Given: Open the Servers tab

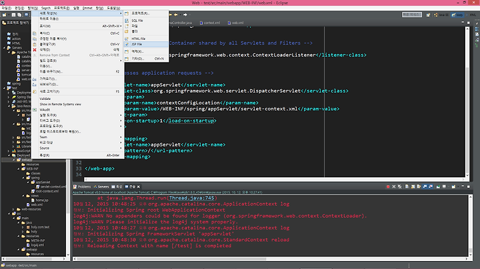Looking at the screenshot, I should (101, 186).
